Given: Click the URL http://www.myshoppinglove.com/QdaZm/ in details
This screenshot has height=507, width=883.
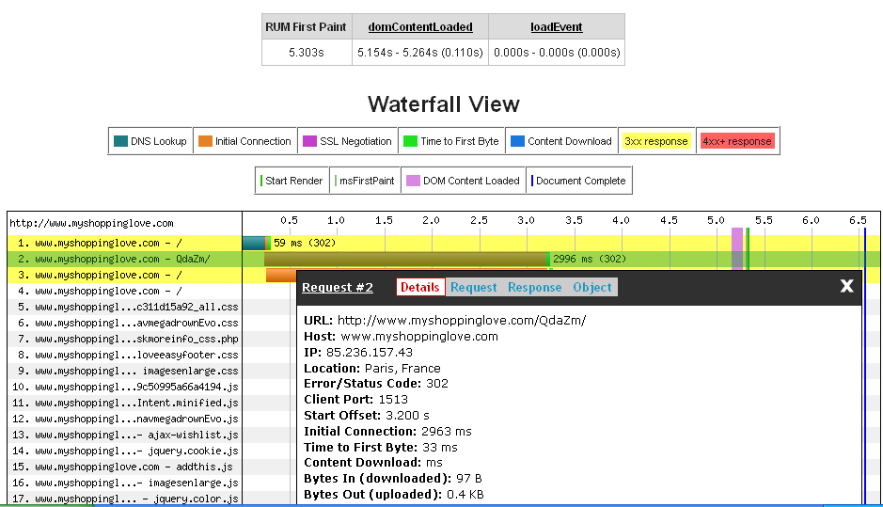Looking at the screenshot, I should pos(462,321).
